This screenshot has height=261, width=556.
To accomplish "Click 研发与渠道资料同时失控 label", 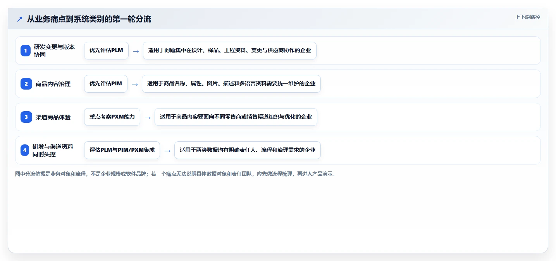I will (53, 150).
